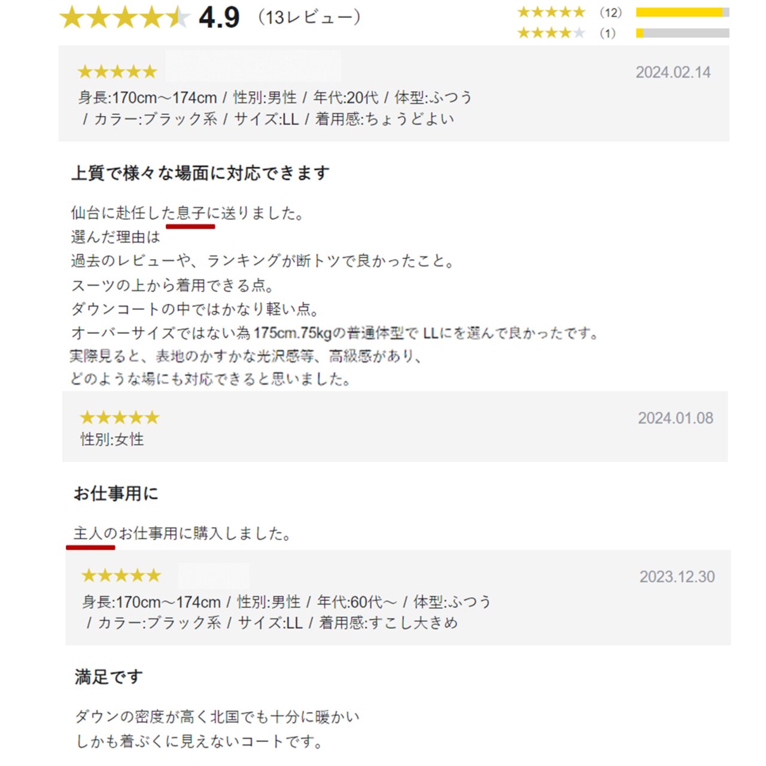Click the blurred reviewer name of first review
Screen dimensions: 766x766
253,66
